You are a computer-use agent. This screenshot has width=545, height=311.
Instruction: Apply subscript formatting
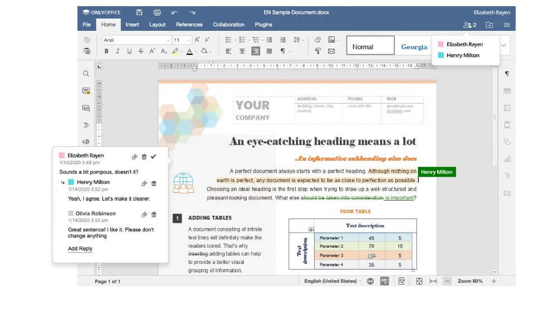coord(163,52)
